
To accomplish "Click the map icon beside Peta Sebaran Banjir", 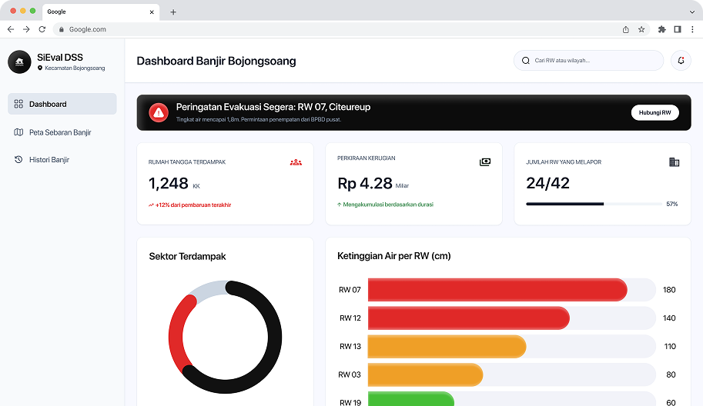I will (18, 132).
